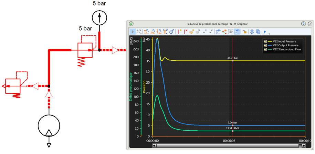Click the Débit pneumatique axis title
The height and width of the screenshot is (154, 315).
click(x=131, y=87)
